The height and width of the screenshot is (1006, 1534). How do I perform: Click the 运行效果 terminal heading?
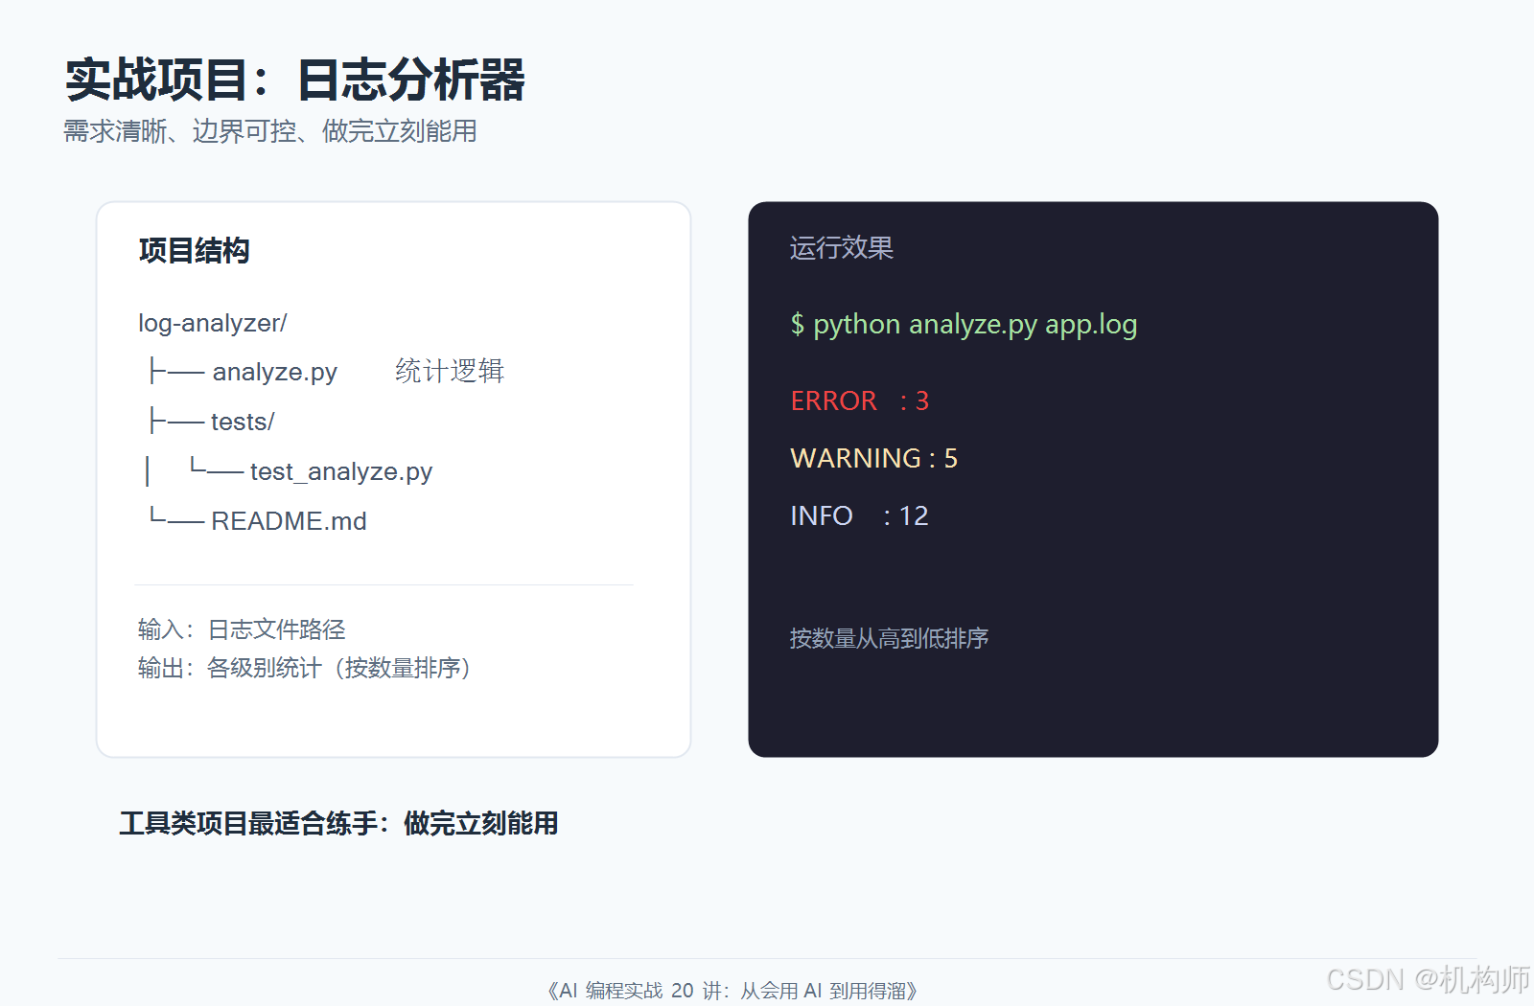pyautogui.click(x=842, y=248)
